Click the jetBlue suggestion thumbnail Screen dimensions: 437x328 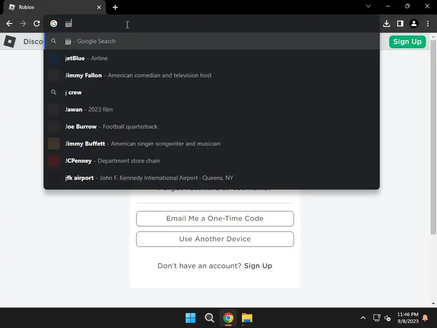54,58
